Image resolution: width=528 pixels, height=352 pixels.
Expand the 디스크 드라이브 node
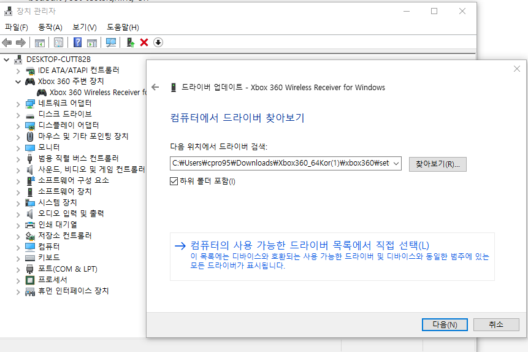[x=18, y=115]
